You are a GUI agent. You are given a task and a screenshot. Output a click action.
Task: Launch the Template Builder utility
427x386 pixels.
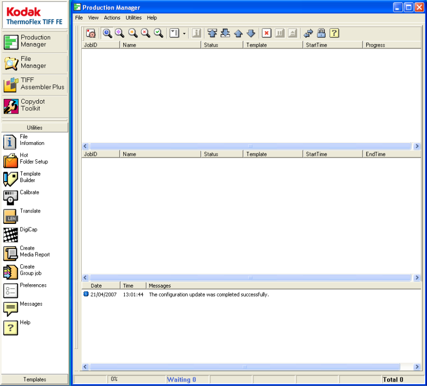pyautogui.click(x=22, y=178)
